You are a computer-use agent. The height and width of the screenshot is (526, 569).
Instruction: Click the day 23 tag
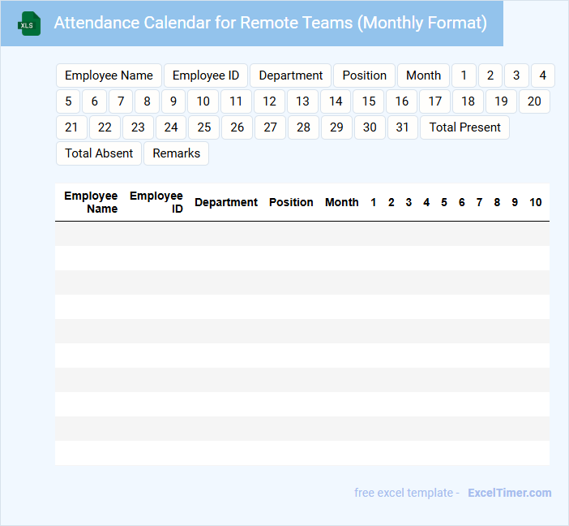pyautogui.click(x=138, y=127)
